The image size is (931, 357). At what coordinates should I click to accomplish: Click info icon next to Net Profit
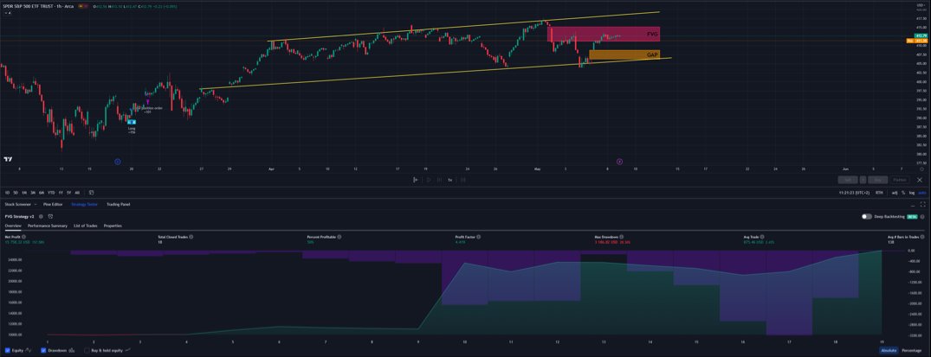[23, 237]
